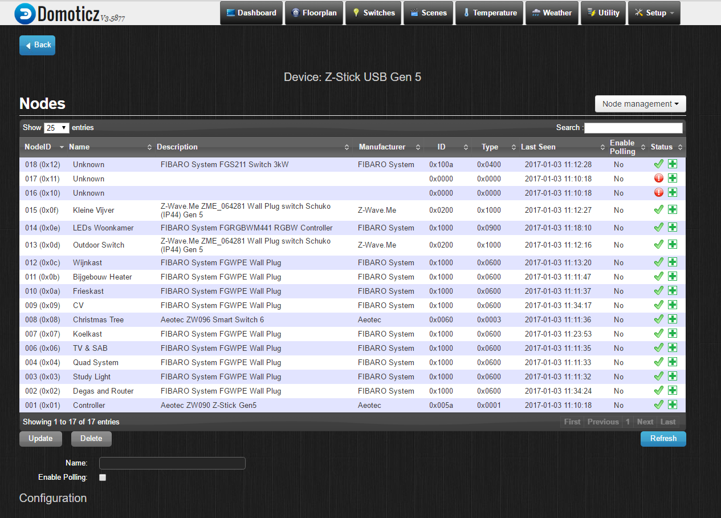Open the Show entries count dropdown
721x518 pixels.
(x=56, y=128)
